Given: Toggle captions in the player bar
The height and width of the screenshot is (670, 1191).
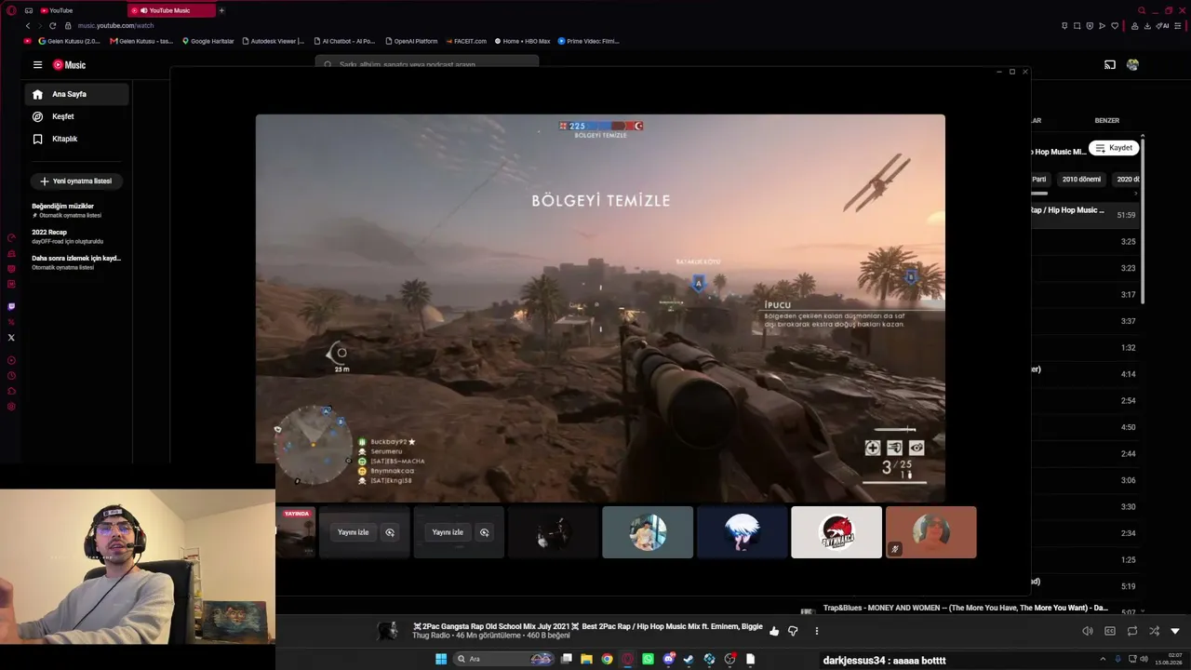Looking at the screenshot, I should (1110, 631).
